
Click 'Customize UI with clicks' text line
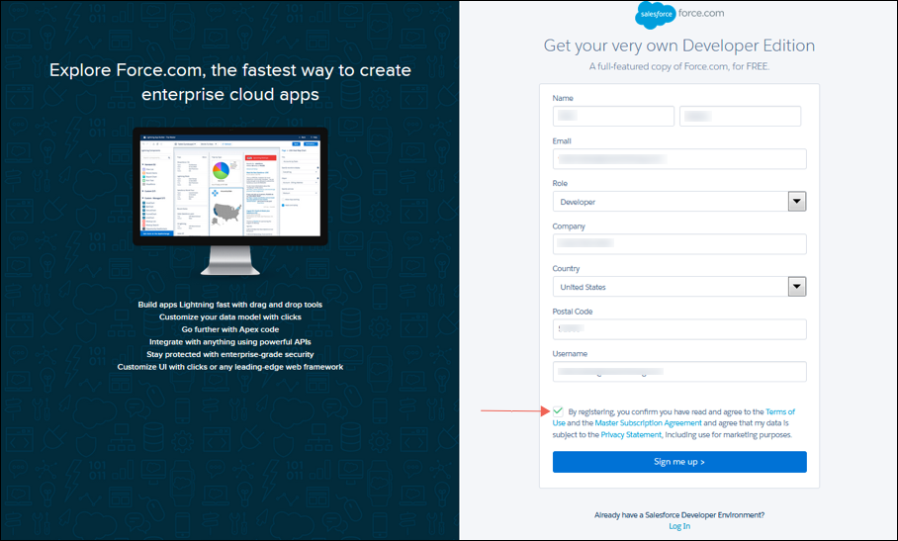point(230,367)
